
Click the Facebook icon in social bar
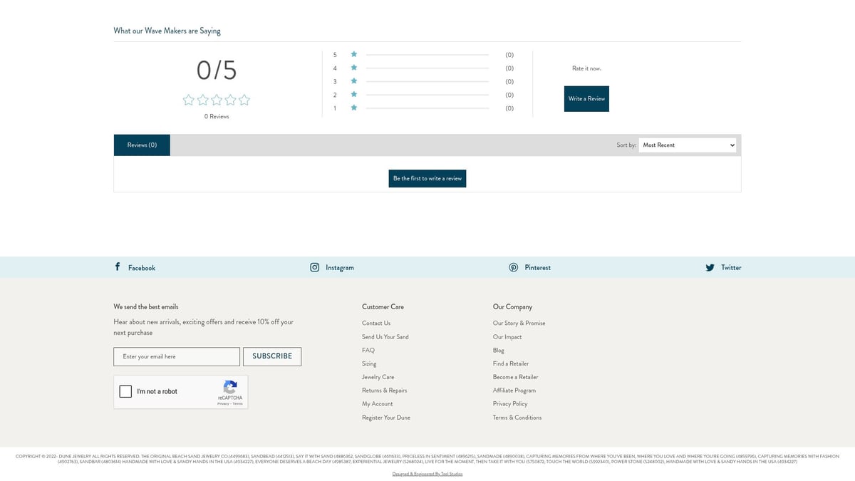tap(118, 267)
